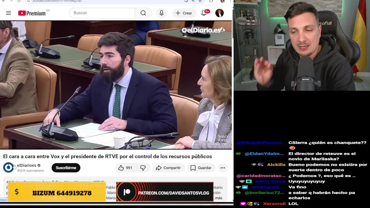Select message 'Va fino'
The width and height of the screenshot is (370, 208).
(x=297, y=187)
